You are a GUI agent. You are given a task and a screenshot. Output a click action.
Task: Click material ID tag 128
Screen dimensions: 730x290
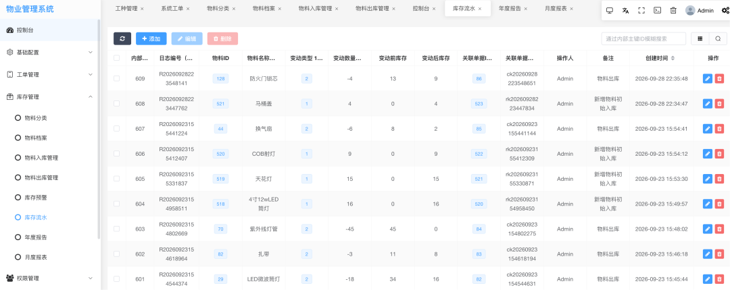pyautogui.click(x=220, y=78)
